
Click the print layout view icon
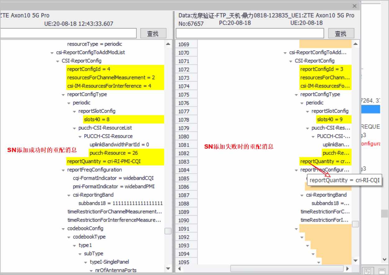click(368, 271)
